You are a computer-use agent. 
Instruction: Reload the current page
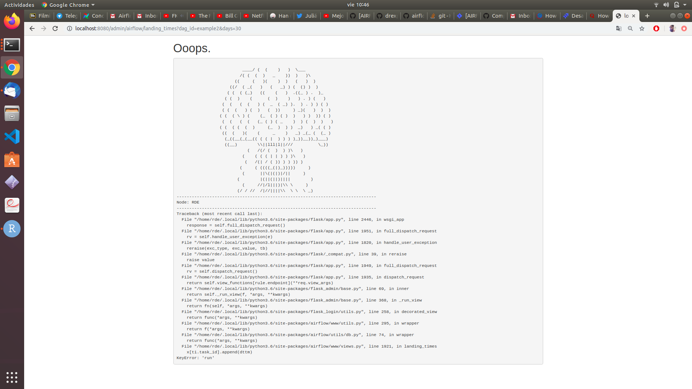[x=55, y=28]
